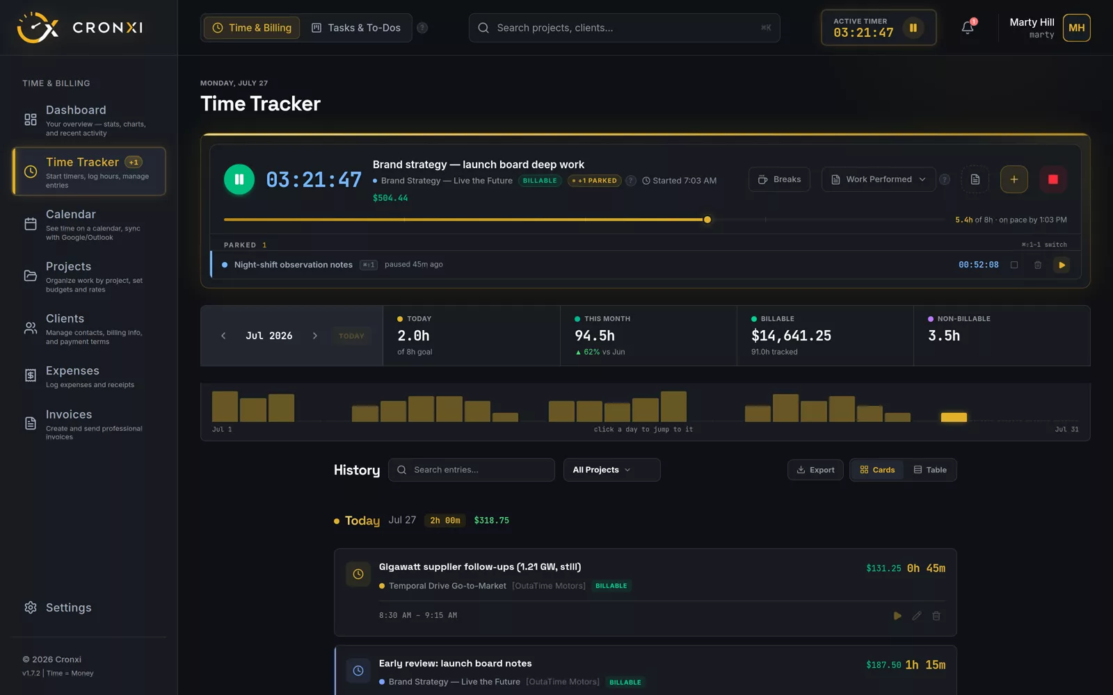Screen dimensions: 1113x695
Task: Click the NON-BILLABLE 3.5h stat
Action: click(x=1002, y=336)
